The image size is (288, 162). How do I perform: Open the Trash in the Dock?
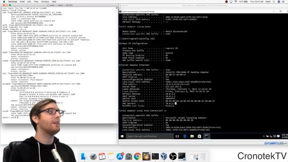[x=203, y=157]
